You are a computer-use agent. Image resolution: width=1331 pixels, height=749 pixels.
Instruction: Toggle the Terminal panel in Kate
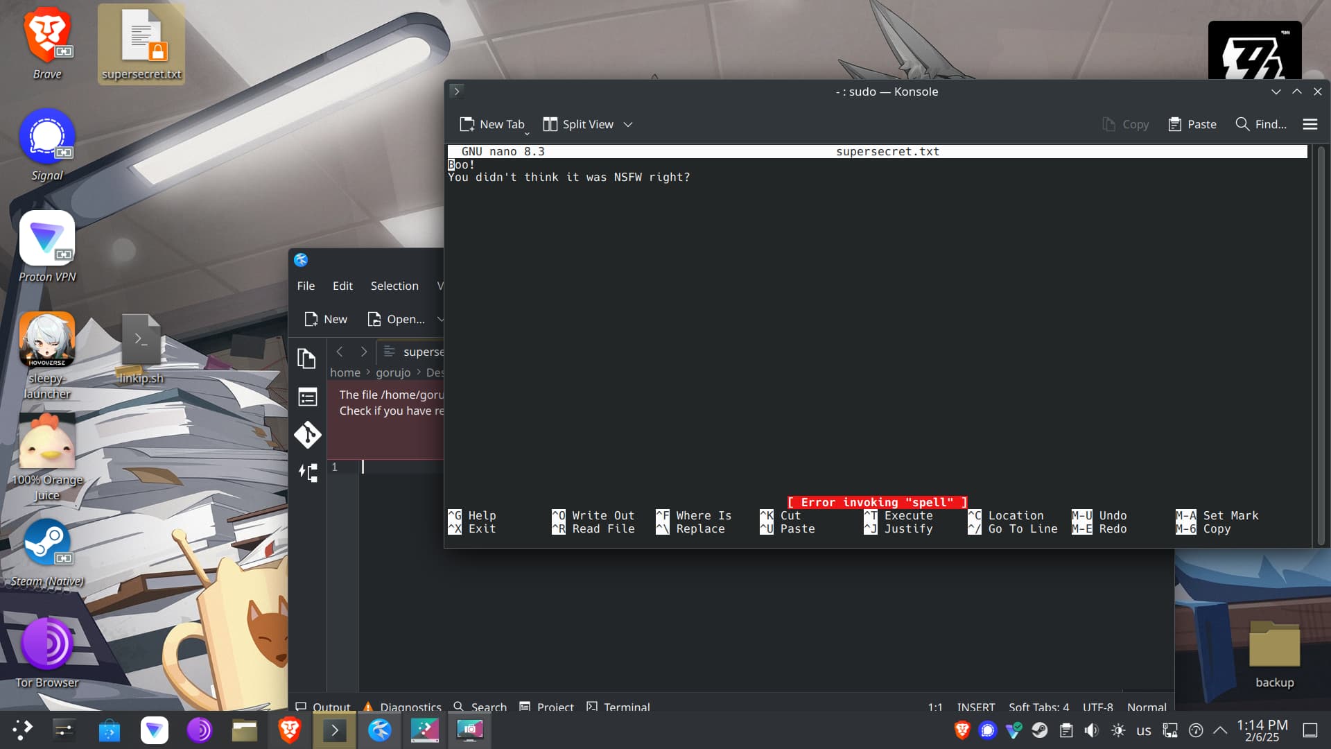tap(618, 707)
